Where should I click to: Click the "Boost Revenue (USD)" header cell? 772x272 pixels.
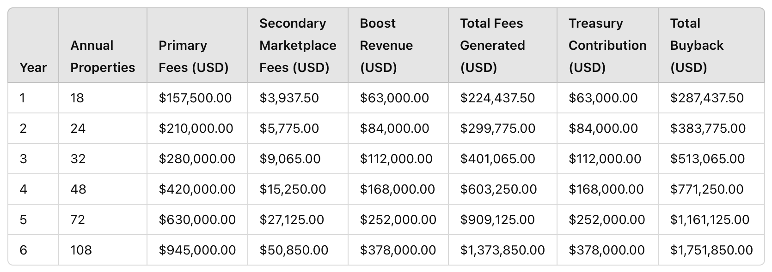[x=386, y=45]
